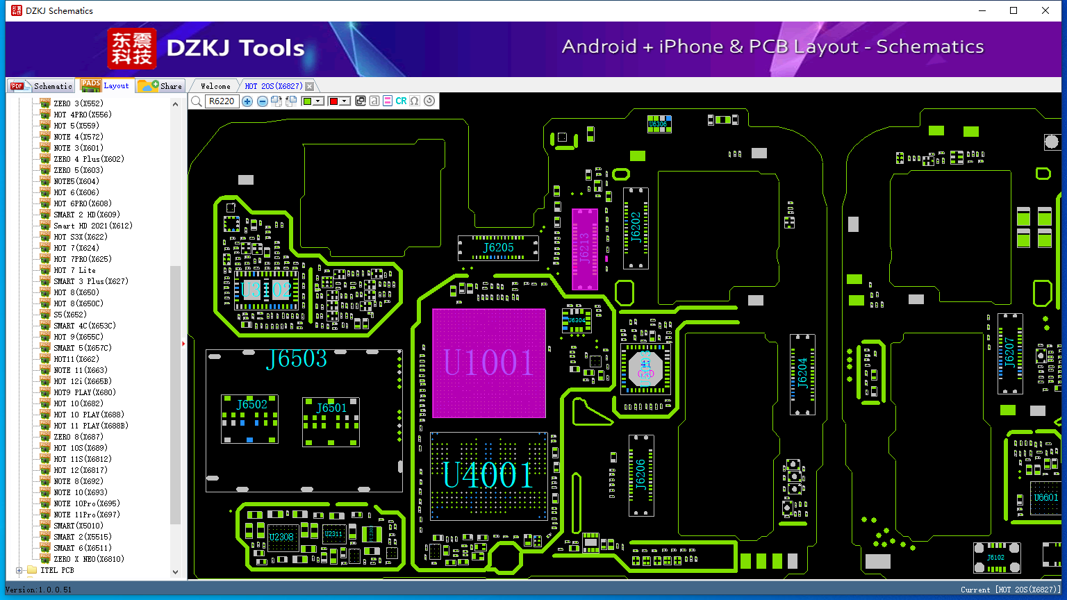Click the PADS icon beside HOT 12(X6817)

pyautogui.click(x=45, y=470)
